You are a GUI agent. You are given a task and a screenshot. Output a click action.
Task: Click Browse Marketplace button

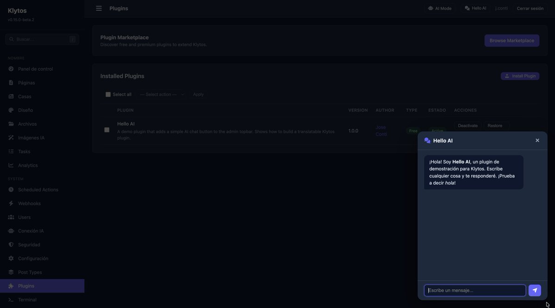click(x=512, y=41)
